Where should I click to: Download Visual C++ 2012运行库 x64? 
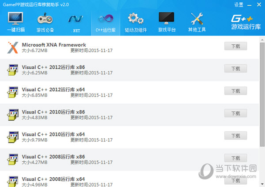pos(235,91)
